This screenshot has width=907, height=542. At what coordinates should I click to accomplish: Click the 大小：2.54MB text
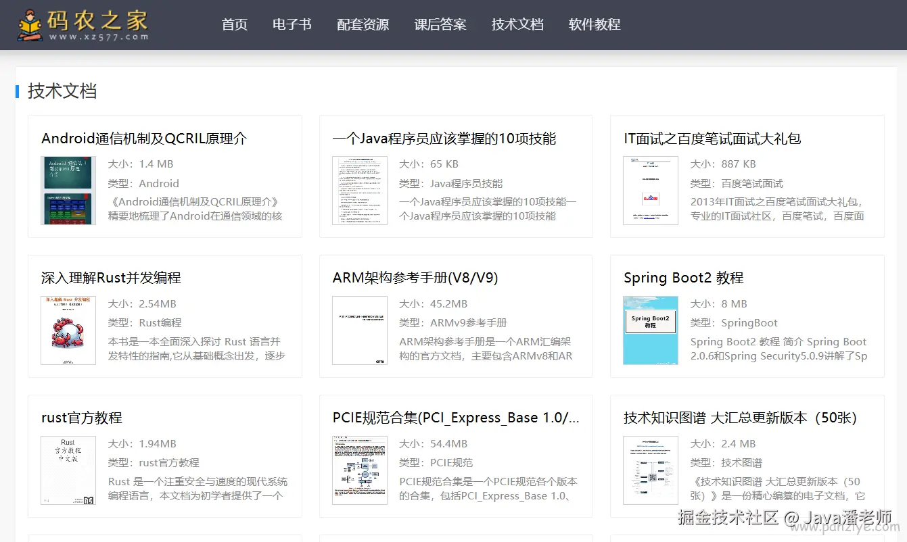(142, 303)
